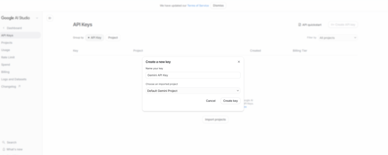388x155 pixels.
Task: Go to Usage in the sidebar
Action: pos(6,50)
